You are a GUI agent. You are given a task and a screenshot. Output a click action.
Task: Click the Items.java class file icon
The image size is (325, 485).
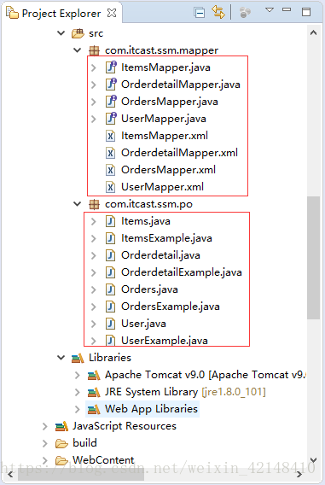click(x=110, y=221)
